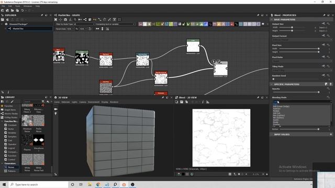The height and width of the screenshot is (188, 335).
Task: Click the Library search field
Action: (32, 102)
